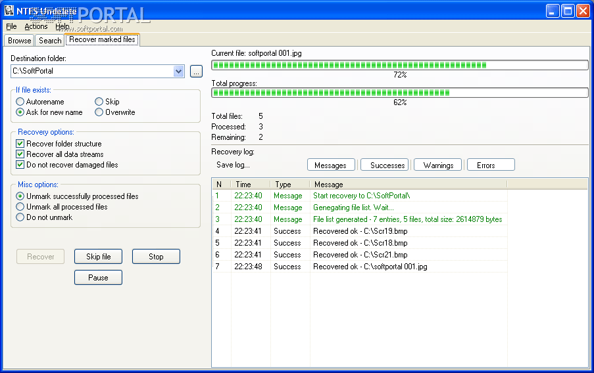Select row Recovered ok - C:\Scr18.bmp

point(360,243)
